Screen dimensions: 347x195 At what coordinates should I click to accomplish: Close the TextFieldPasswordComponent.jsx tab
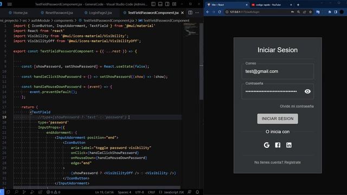click(x=182, y=13)
